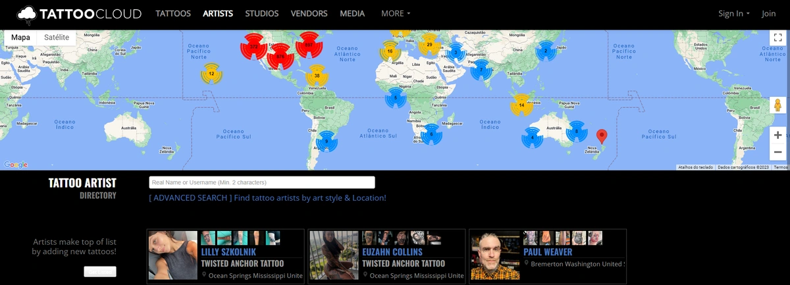Expand the Sign In dropdown
This screenshot has height=285, width=790.
[x=733, y=13]
